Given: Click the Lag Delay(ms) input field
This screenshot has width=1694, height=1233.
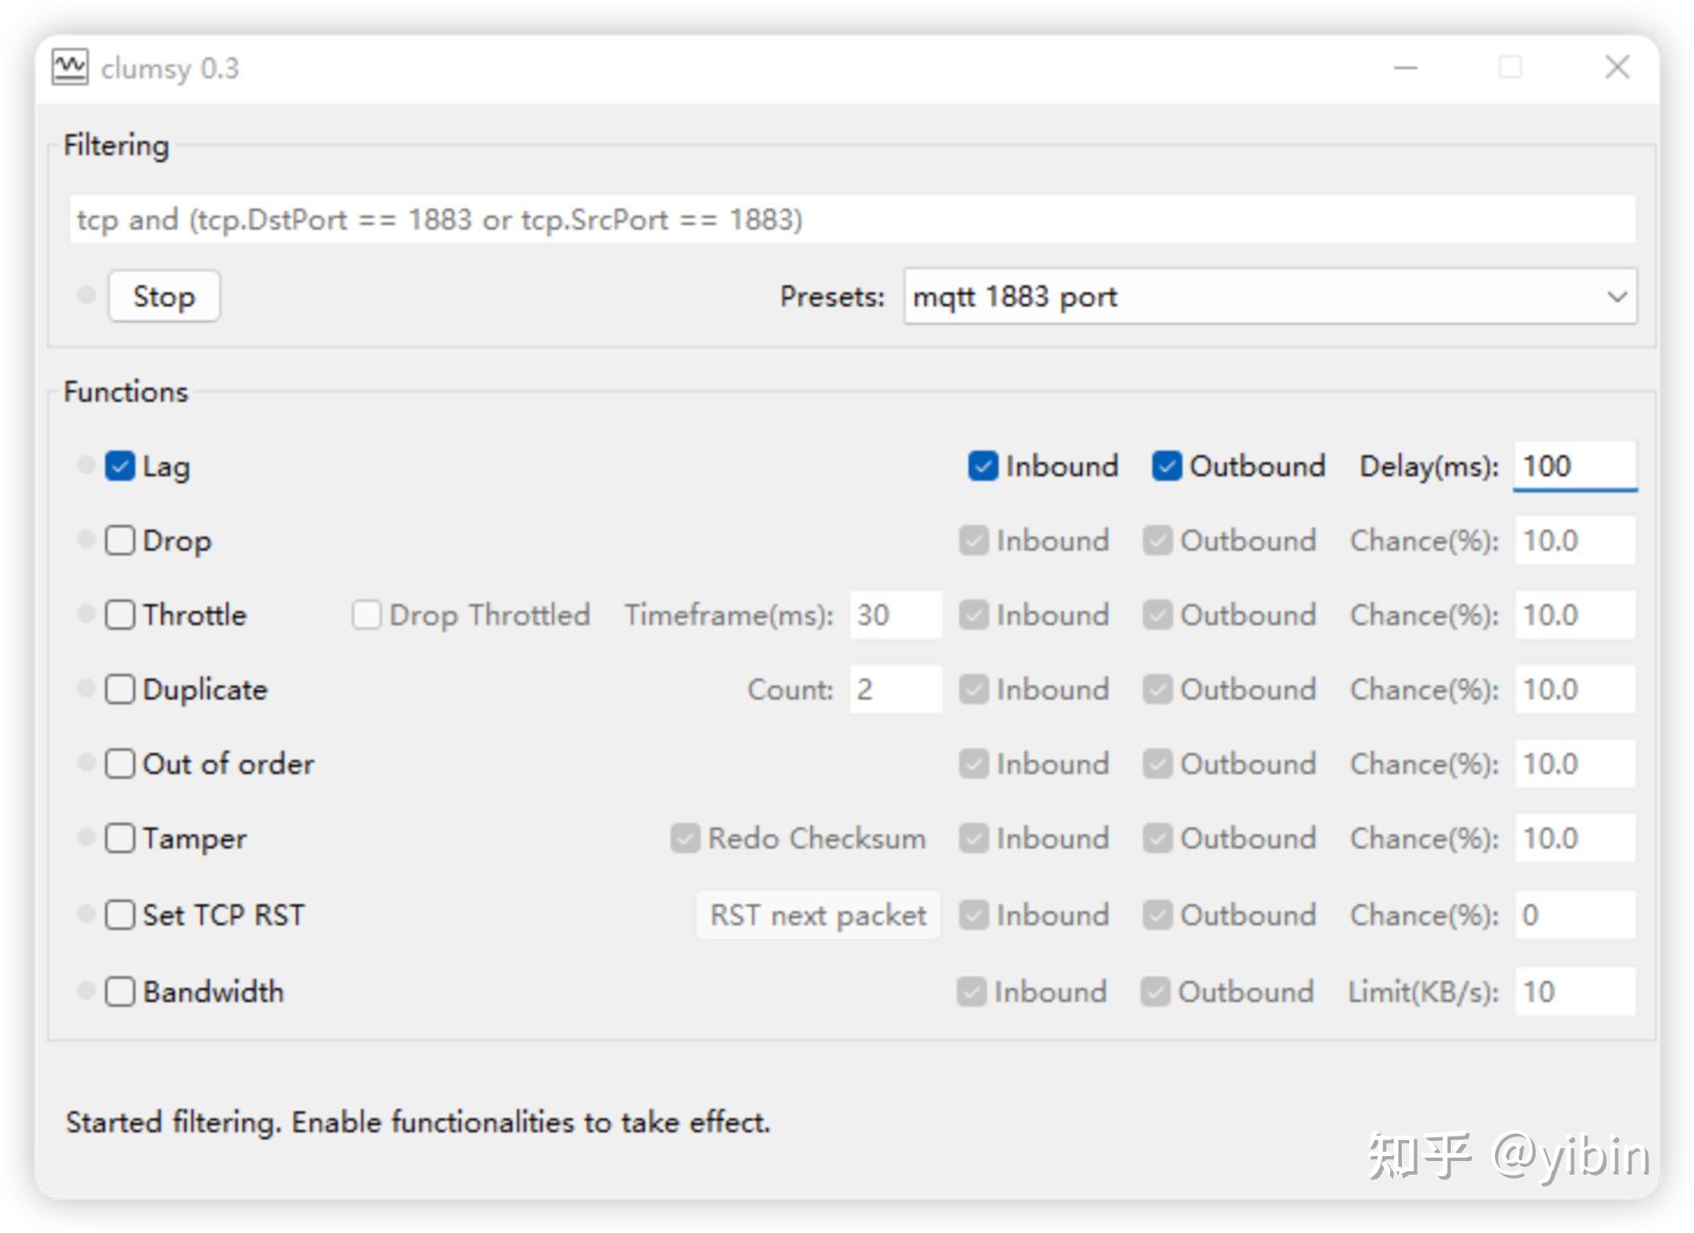Looking at the screenshot, I should 1575,466.
